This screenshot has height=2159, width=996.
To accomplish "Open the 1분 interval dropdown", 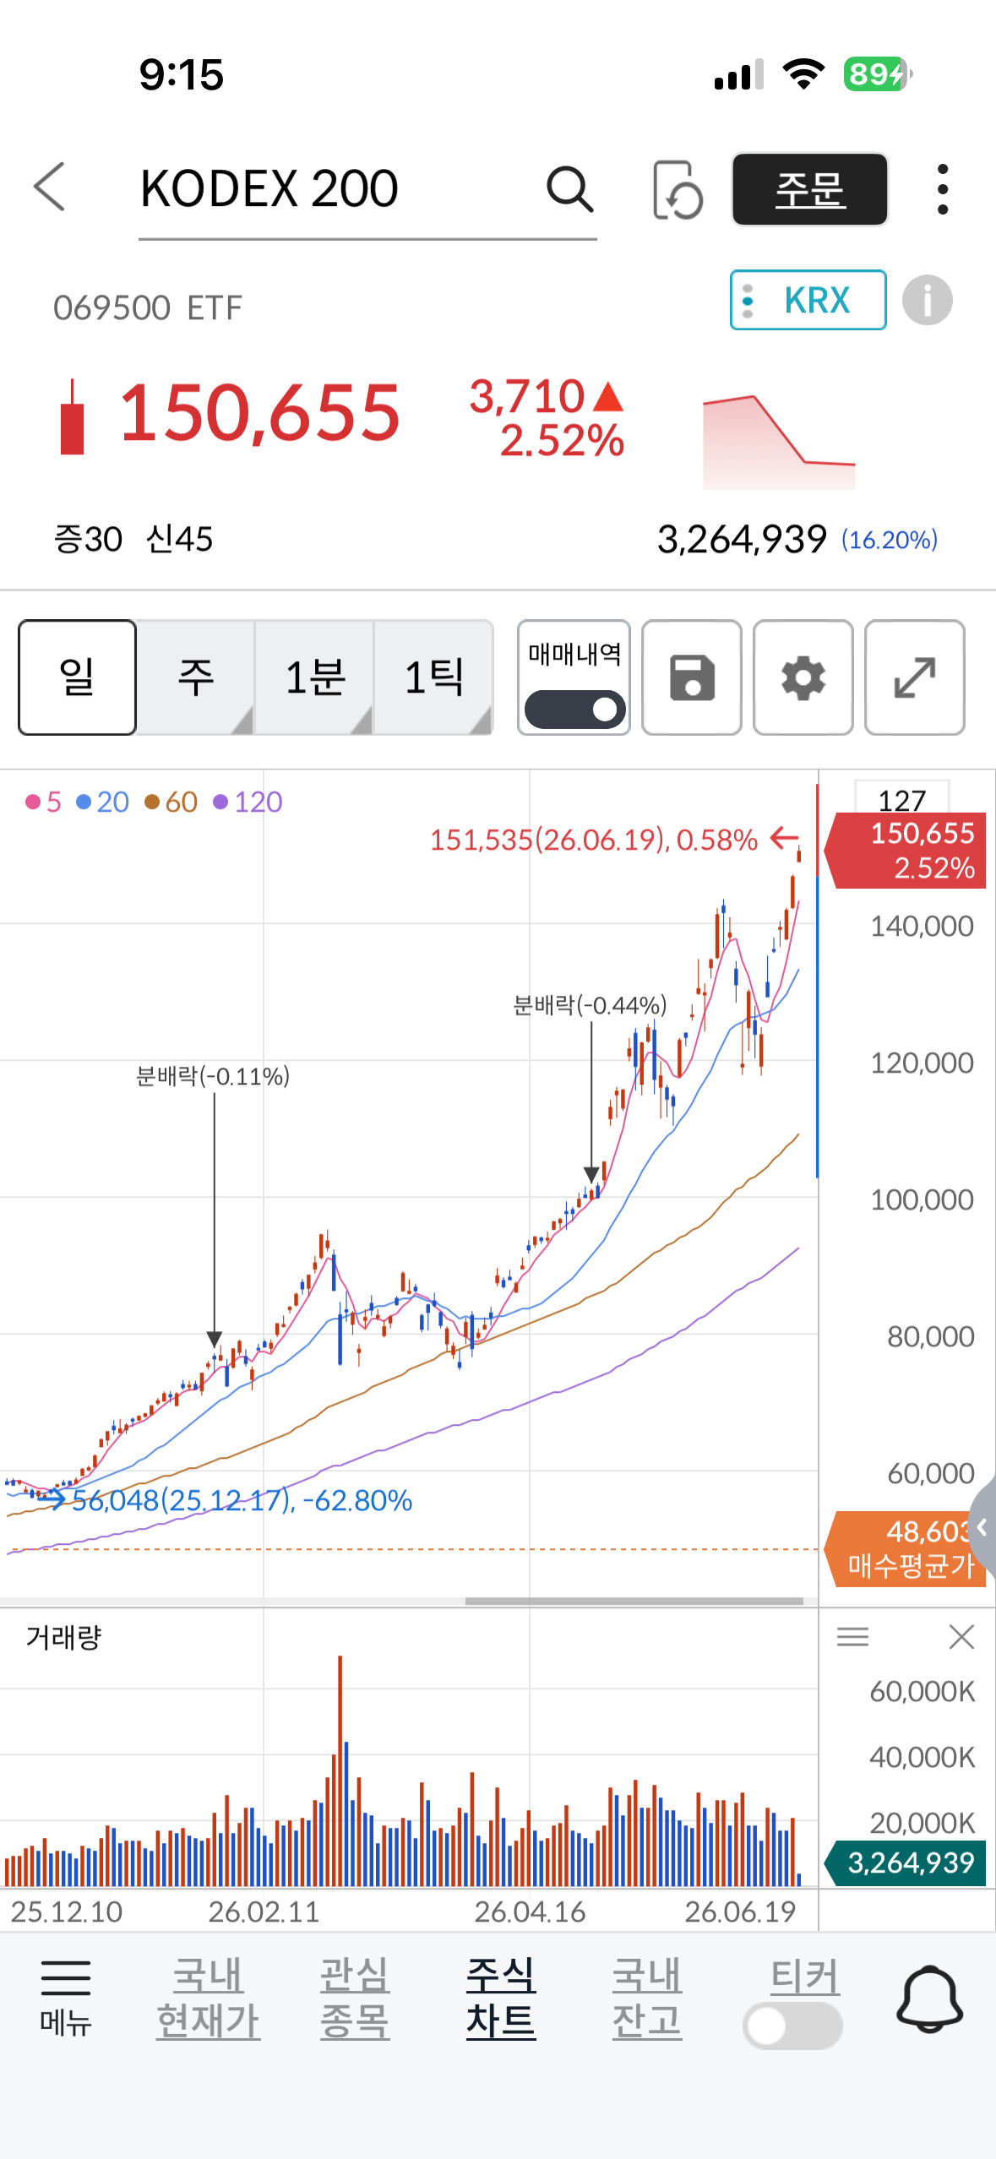I will point(314,677).
